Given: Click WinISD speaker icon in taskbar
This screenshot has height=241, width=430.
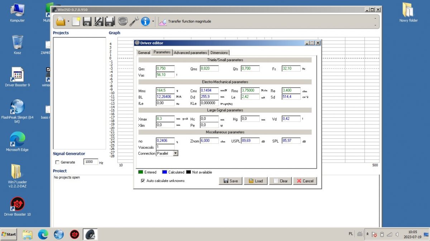Looking at the screenshot, I should tap(90, 235).
